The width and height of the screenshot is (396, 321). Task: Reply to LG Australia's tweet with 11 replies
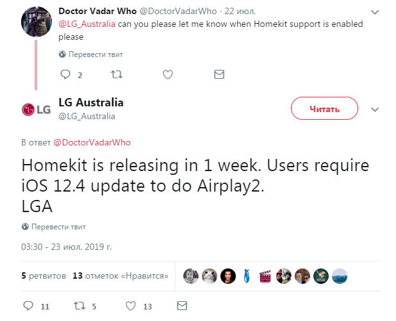(x=28, y=306)
